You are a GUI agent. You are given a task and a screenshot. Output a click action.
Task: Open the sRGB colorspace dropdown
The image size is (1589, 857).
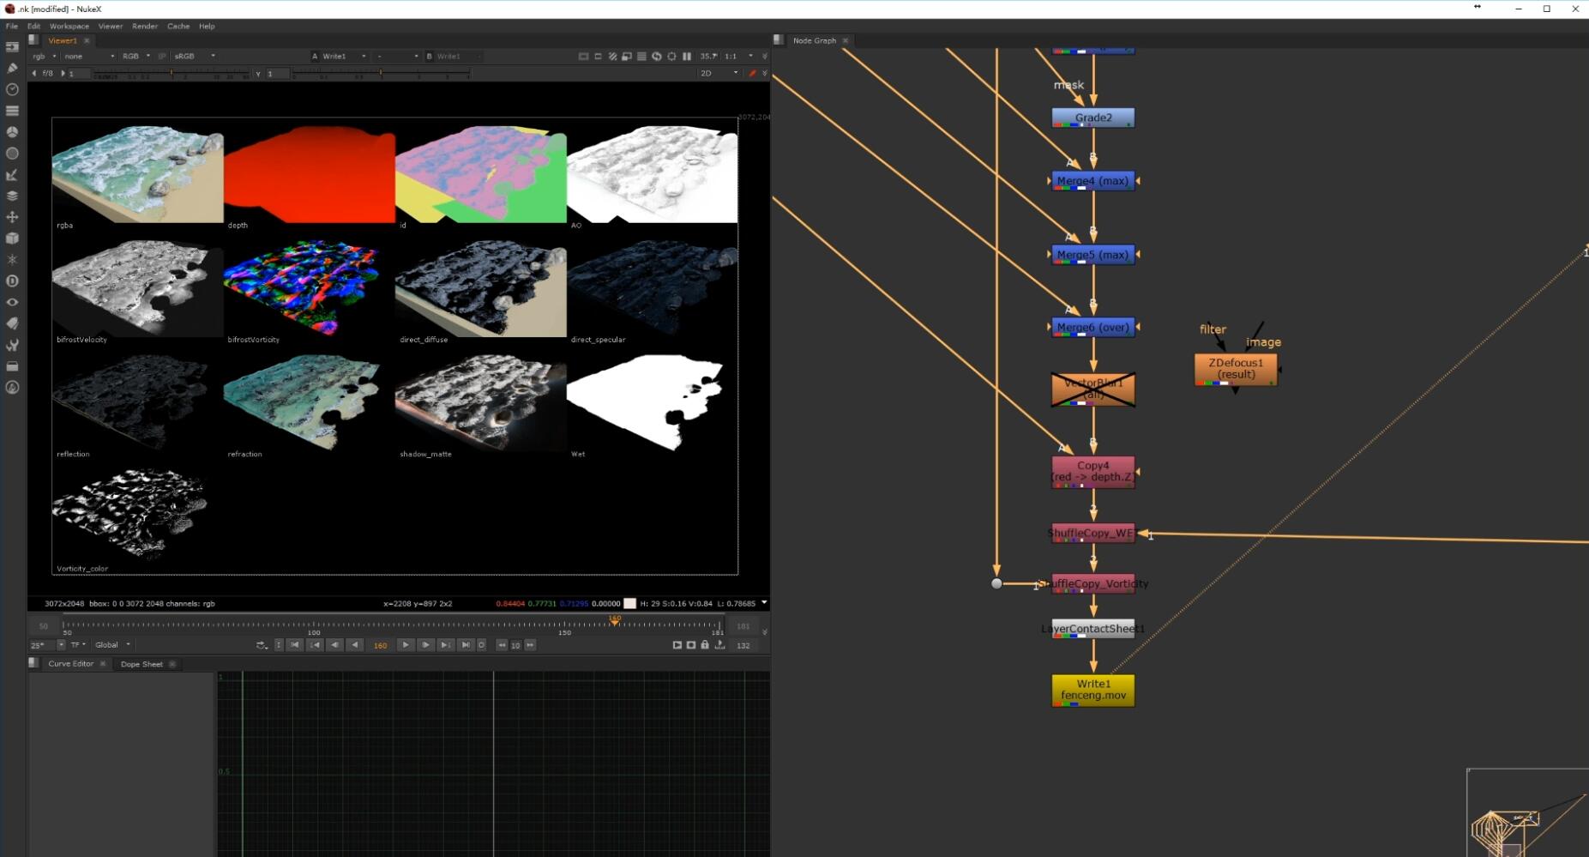(x=195, y=56)
